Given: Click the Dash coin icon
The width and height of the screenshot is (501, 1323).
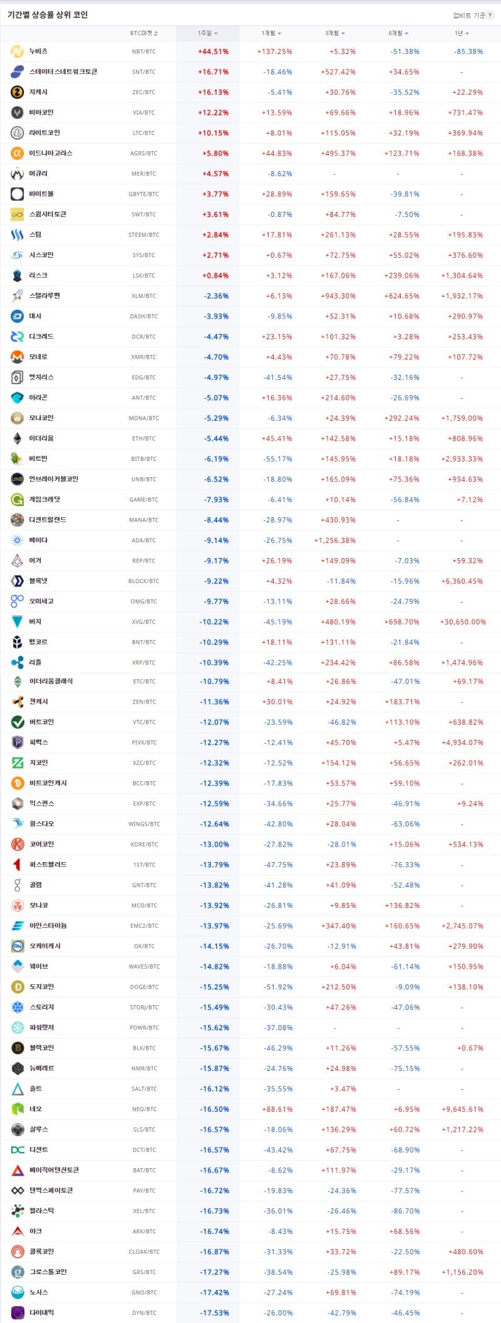Looking at the screenshot, I should tap(17, 316).
